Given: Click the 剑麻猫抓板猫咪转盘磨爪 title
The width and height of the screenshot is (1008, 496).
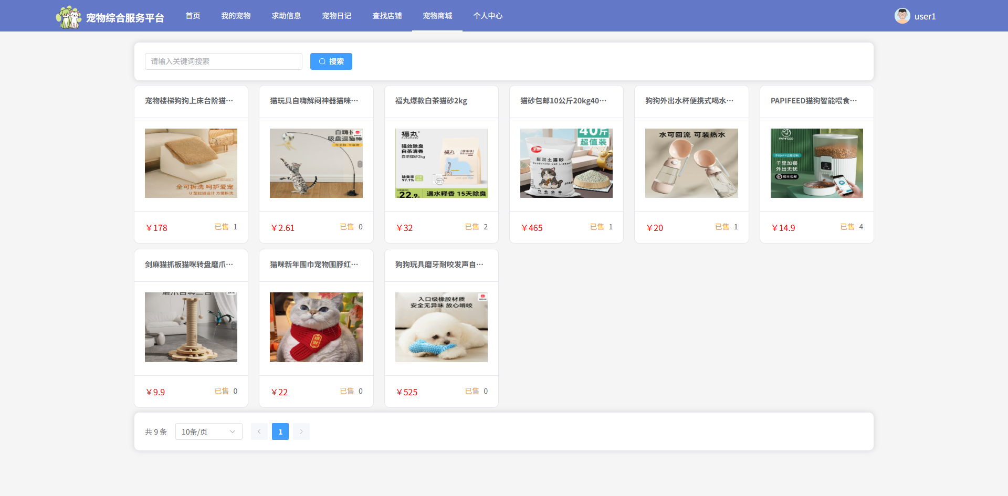Looking at the screenshot, I should point(189,265).
